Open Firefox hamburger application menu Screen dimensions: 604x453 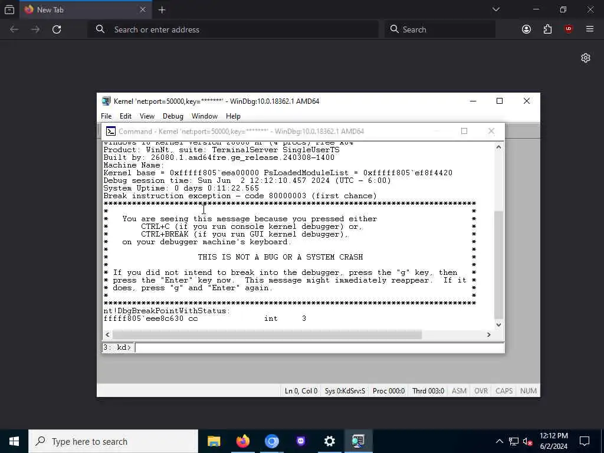coord(590,29)
